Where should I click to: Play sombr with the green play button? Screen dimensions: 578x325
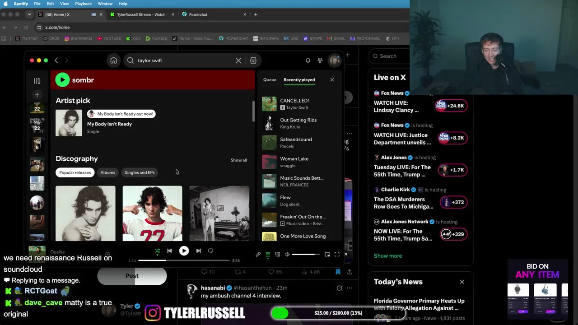62,80
